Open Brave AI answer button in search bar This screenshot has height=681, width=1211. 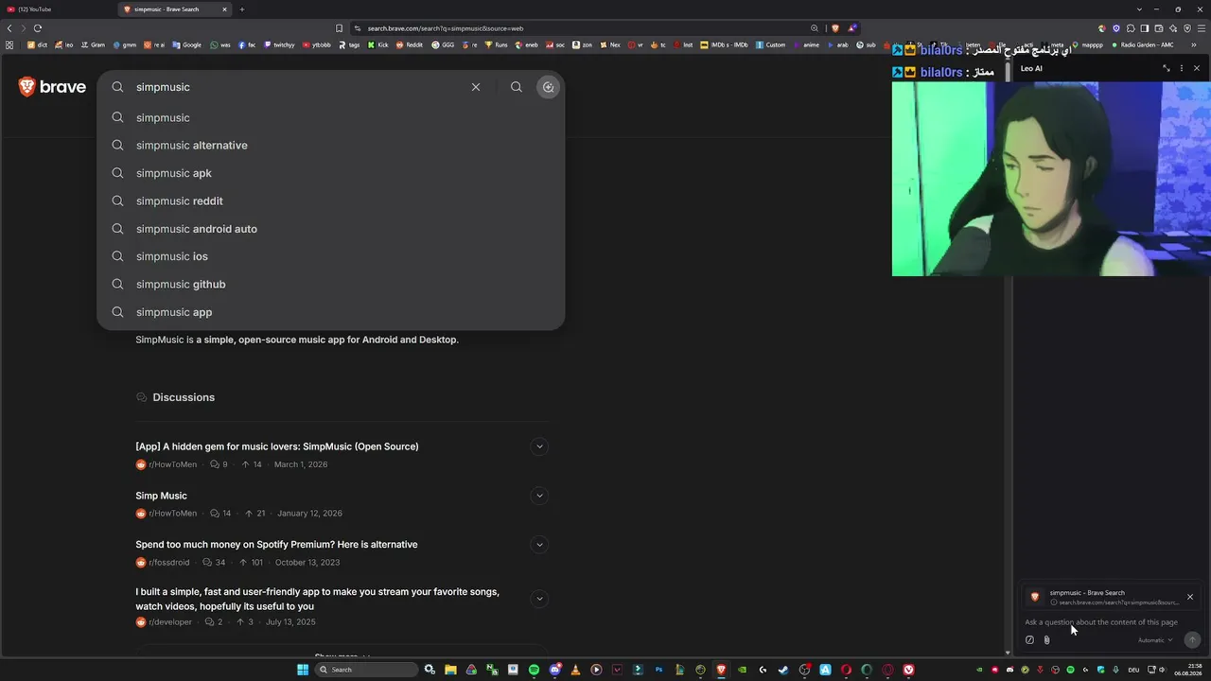point(548,87)
